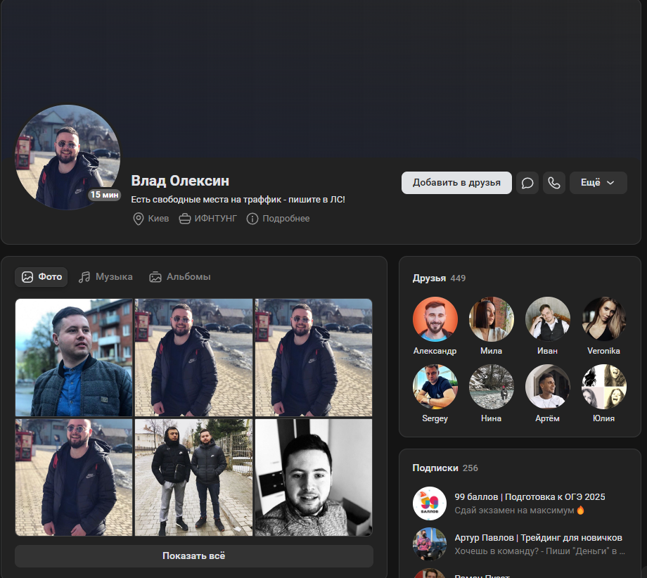
Task: Expand the Ещё dropdown menu
Action: pyautogui.click(x=598, y=183)
